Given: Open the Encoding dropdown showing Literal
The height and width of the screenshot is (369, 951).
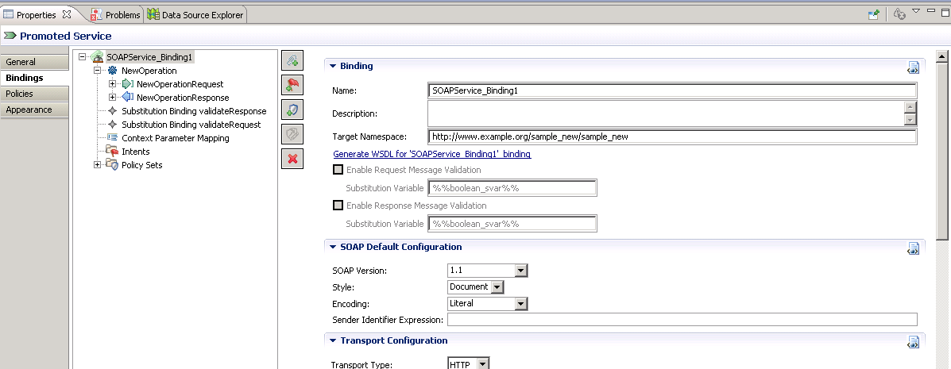Looking at the screenshot, I should point(520,303).
